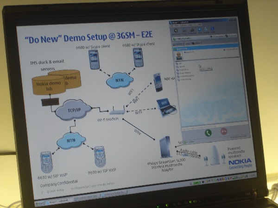Open the Search tool in Skype toolbar
The image size is (278, 208).
click(184, 31)
